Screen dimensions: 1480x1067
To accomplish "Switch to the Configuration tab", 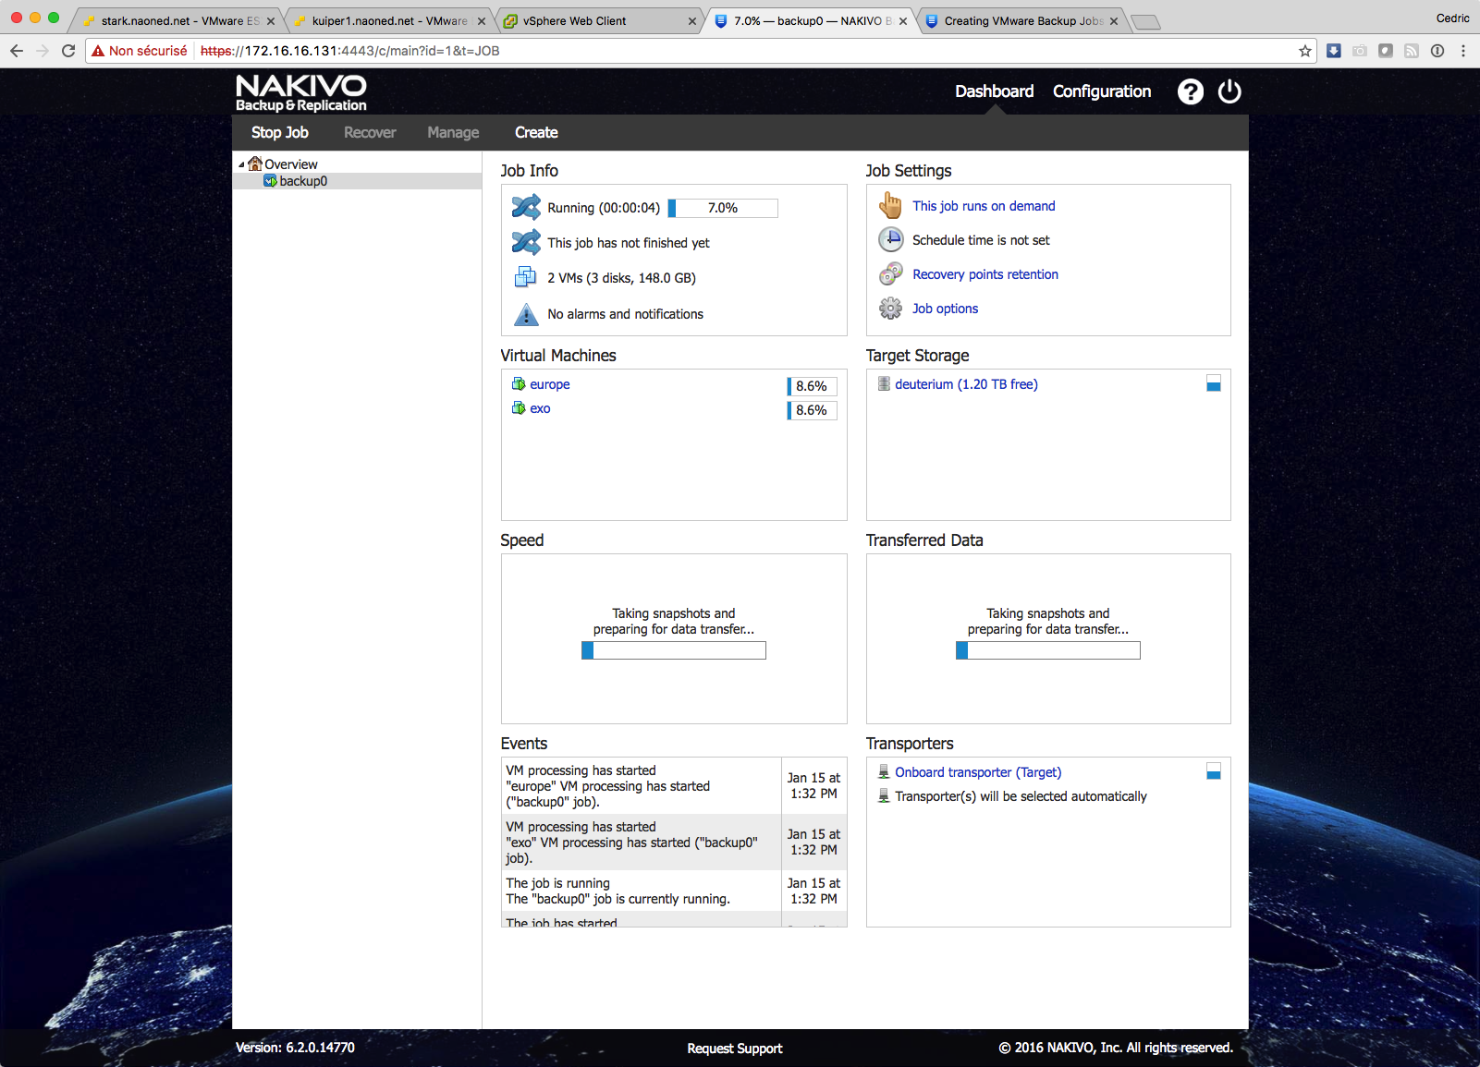I will (x=1101, y=91).
